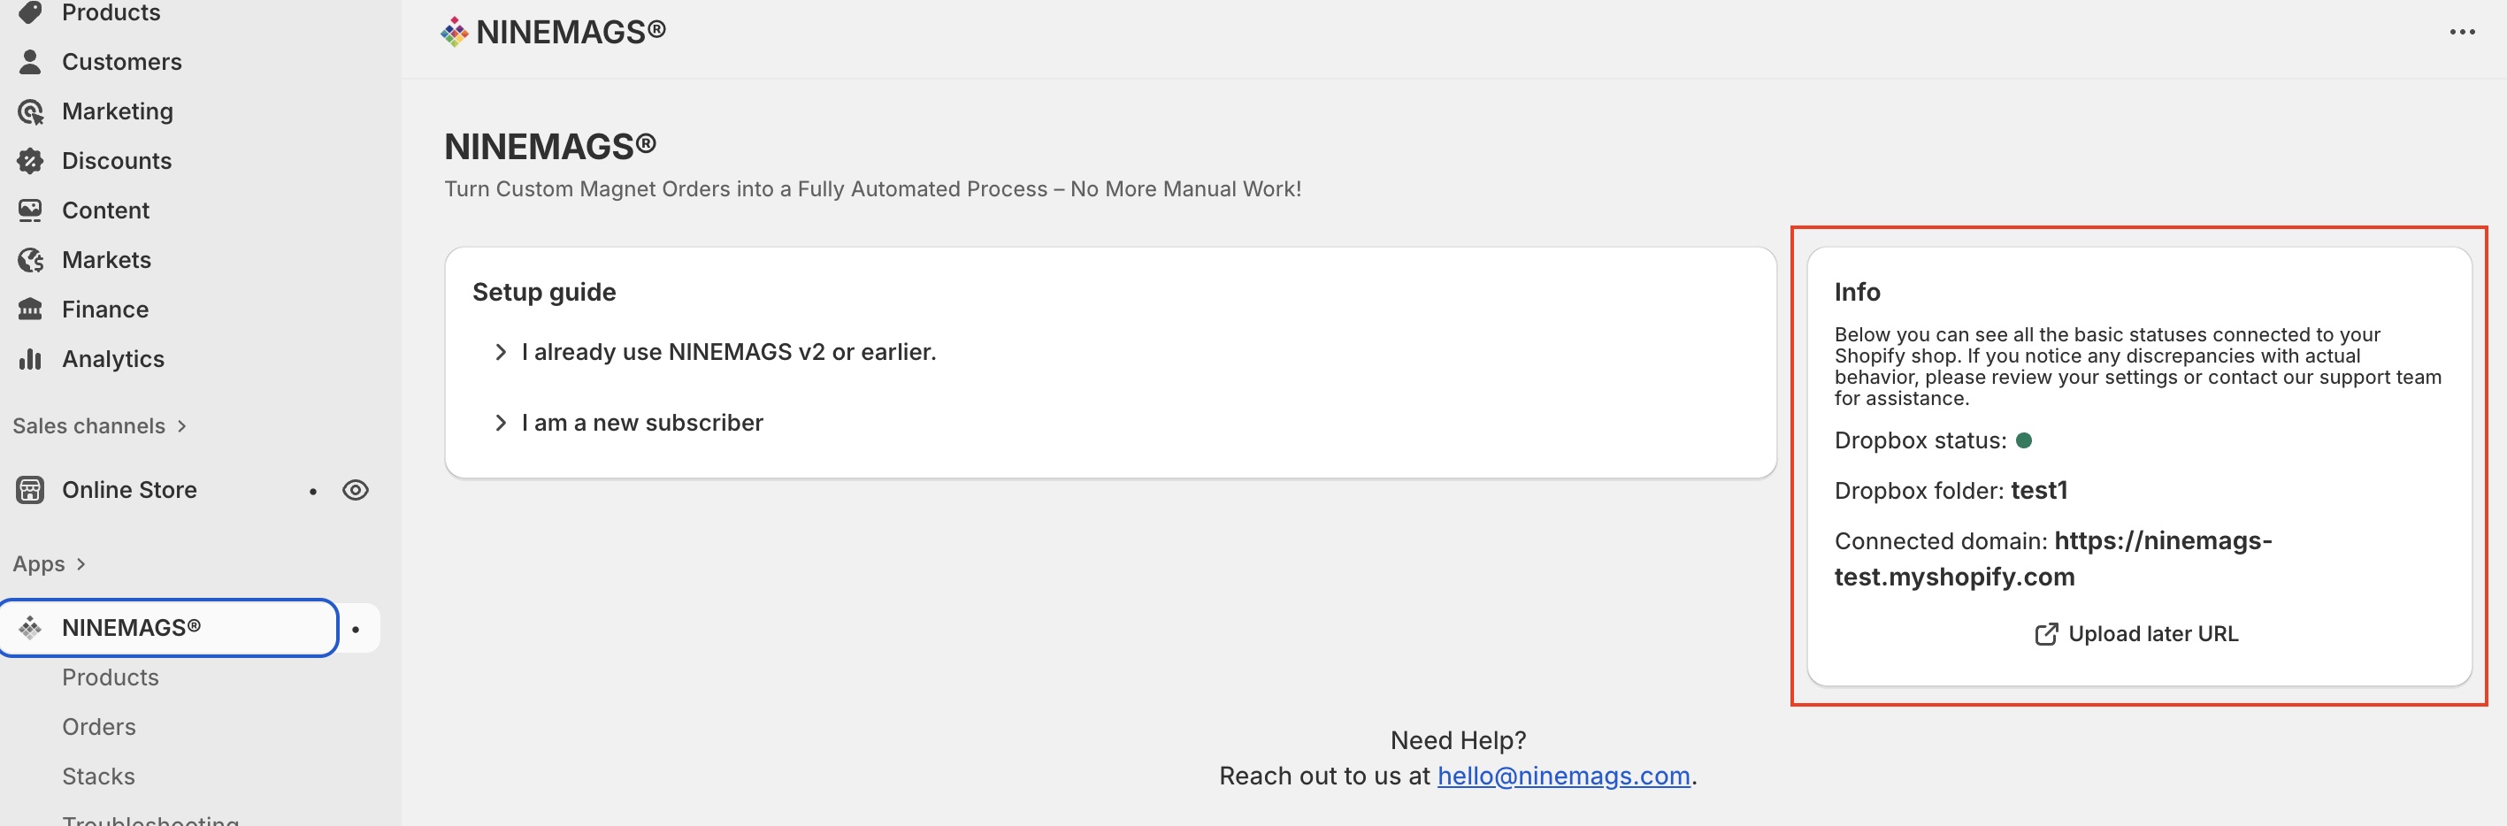This screenshot has width=2507, height=826.
Task: Click 'I already use NINEMAGS v2 or earlier.' text
Action: coord(729,352)
